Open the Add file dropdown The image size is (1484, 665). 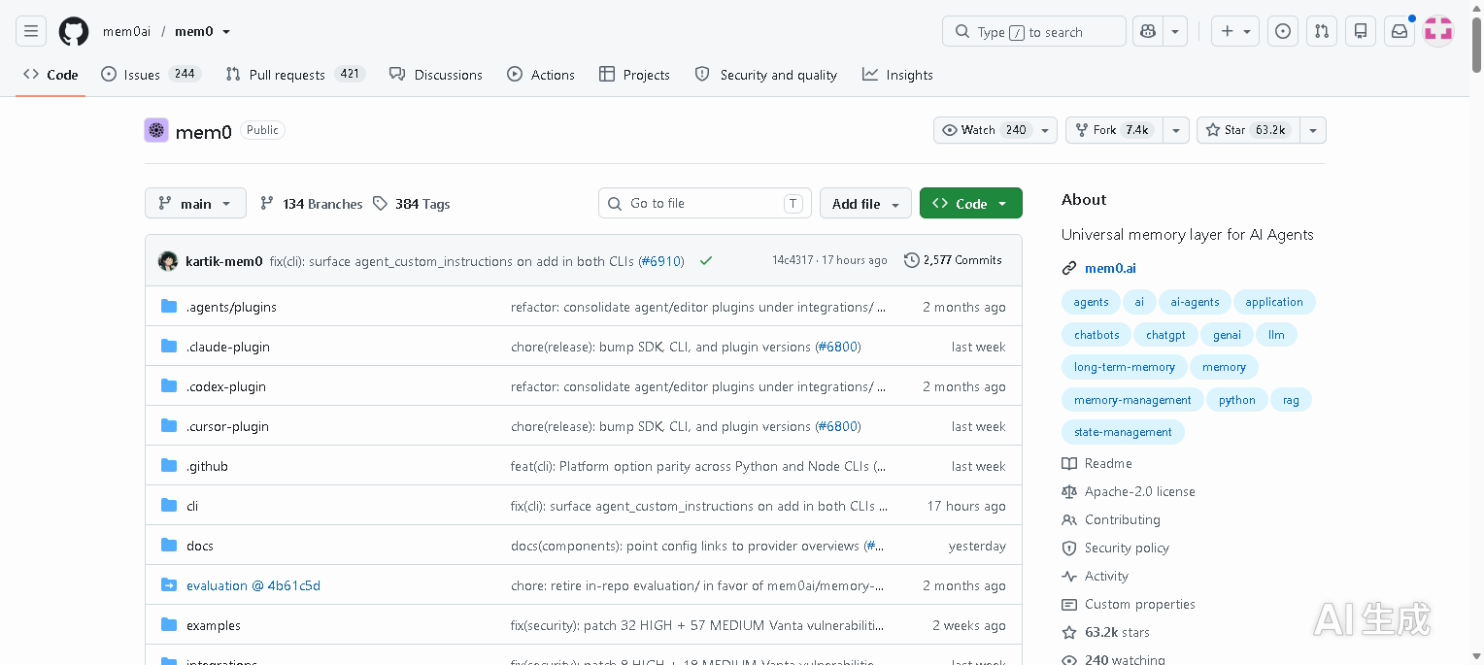pos(865,204)
